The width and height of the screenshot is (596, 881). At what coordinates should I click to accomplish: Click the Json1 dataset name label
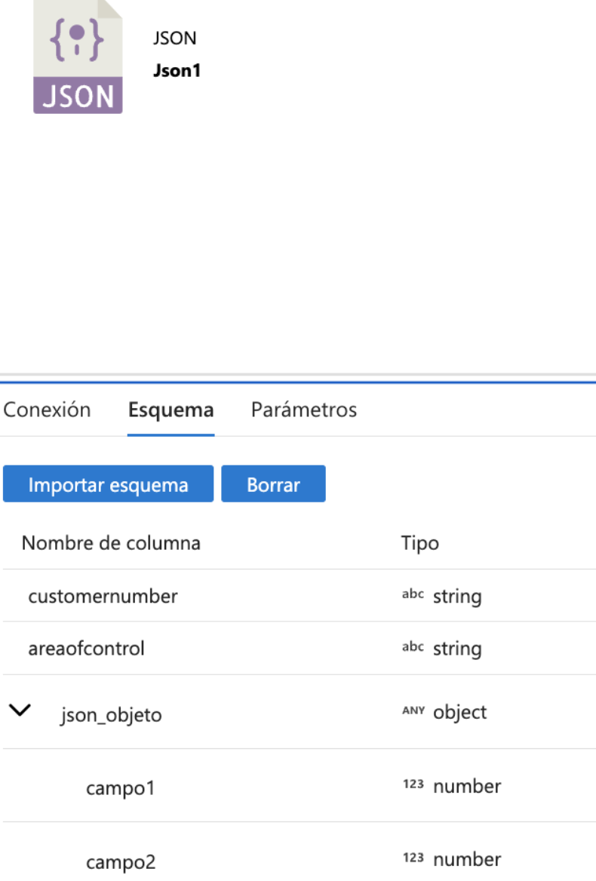tap(177, 71)
